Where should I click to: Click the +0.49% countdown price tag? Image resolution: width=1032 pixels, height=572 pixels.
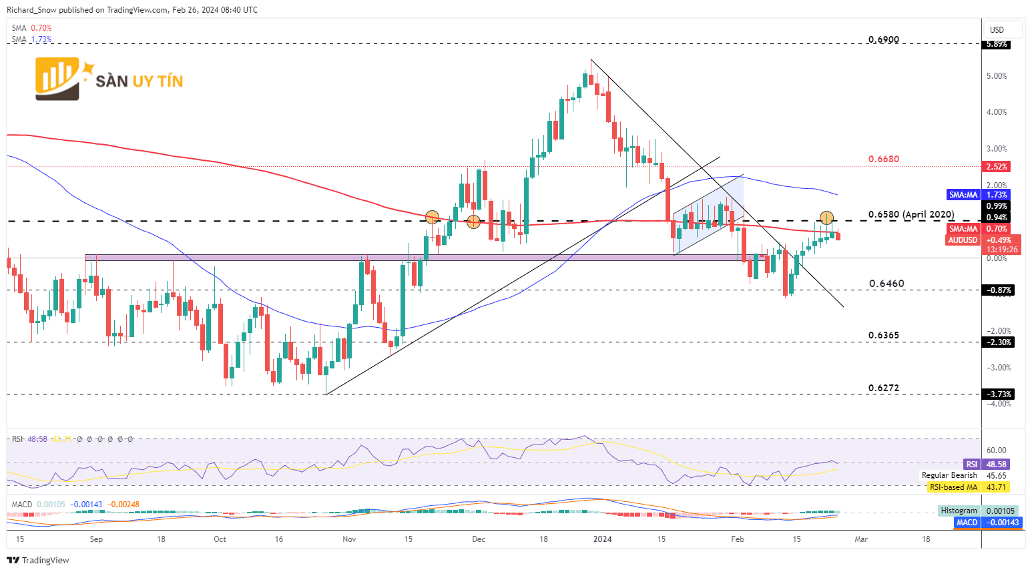point(1002,245)
